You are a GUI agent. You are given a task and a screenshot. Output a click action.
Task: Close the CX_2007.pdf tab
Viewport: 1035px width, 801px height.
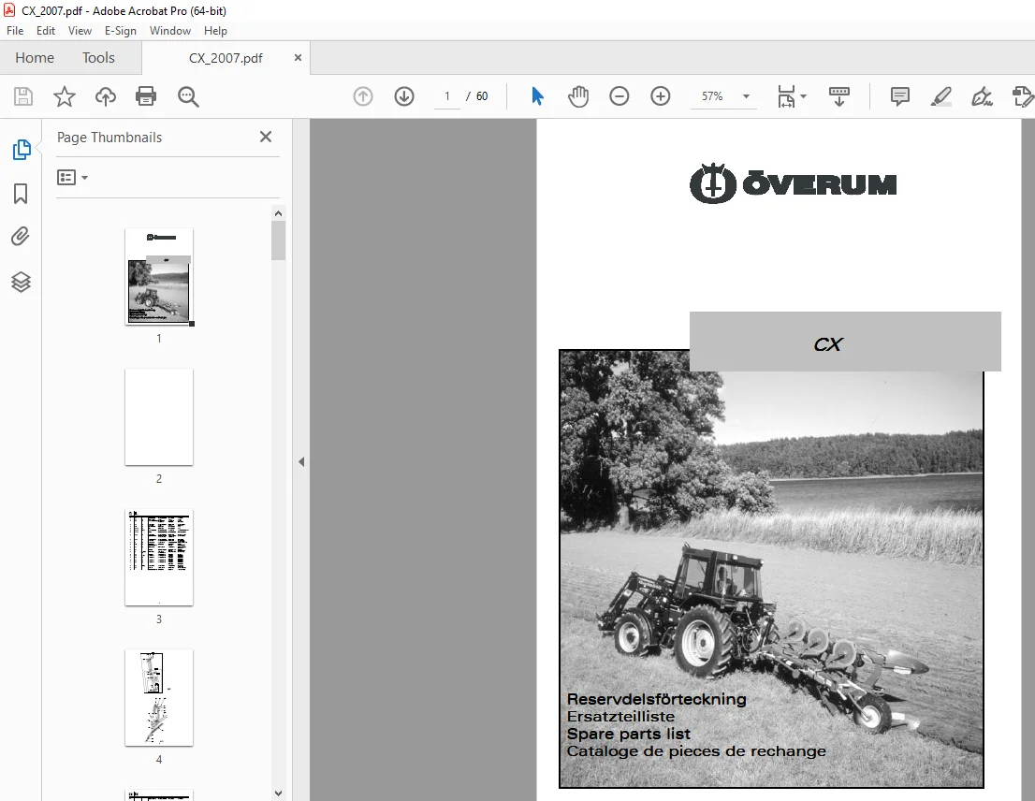point(298,57)
